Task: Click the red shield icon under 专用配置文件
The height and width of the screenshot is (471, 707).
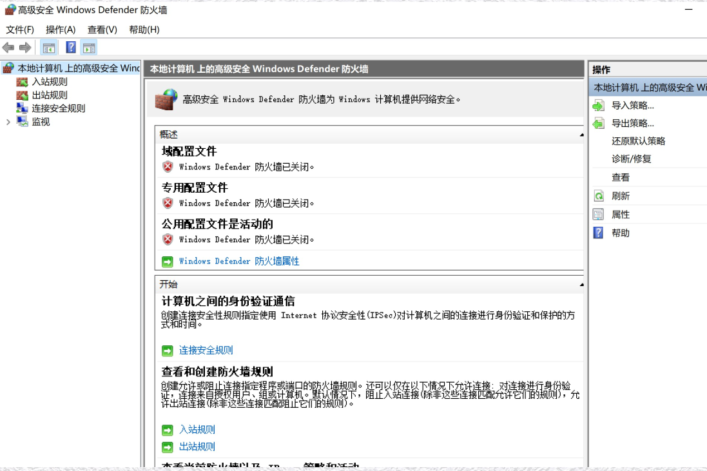Action: click(x=168, y=203)
